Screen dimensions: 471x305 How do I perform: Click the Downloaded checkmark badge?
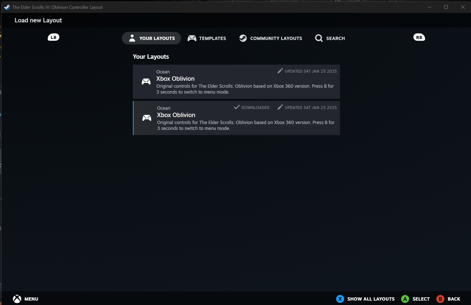coord(251,108)
